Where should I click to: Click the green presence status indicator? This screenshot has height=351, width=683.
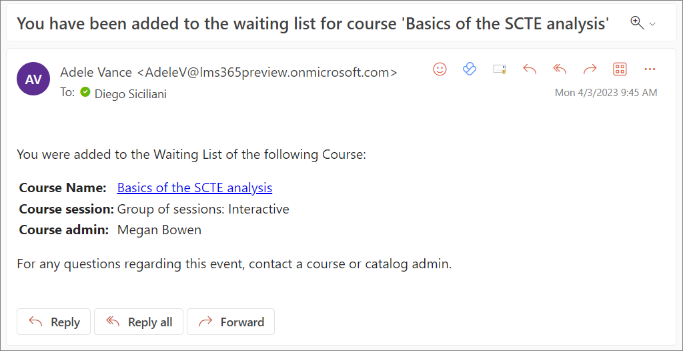pos(85,92)
